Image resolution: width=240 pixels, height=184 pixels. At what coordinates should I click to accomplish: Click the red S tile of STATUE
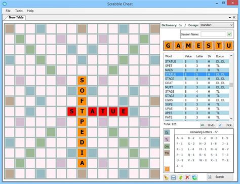[x=72, y=112]
